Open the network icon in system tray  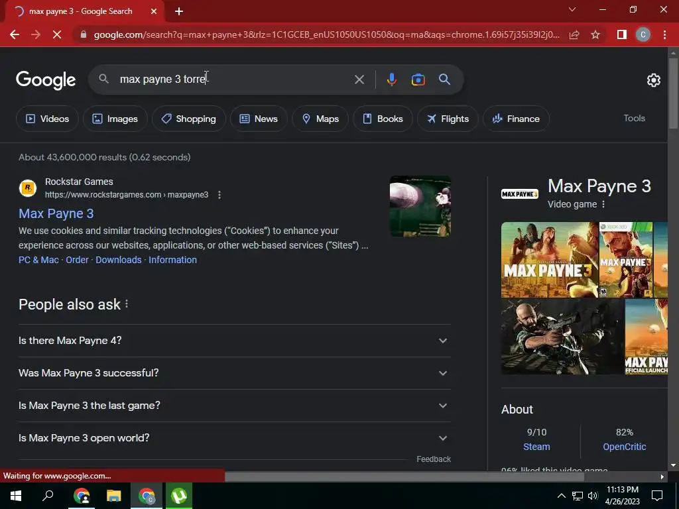578,496
